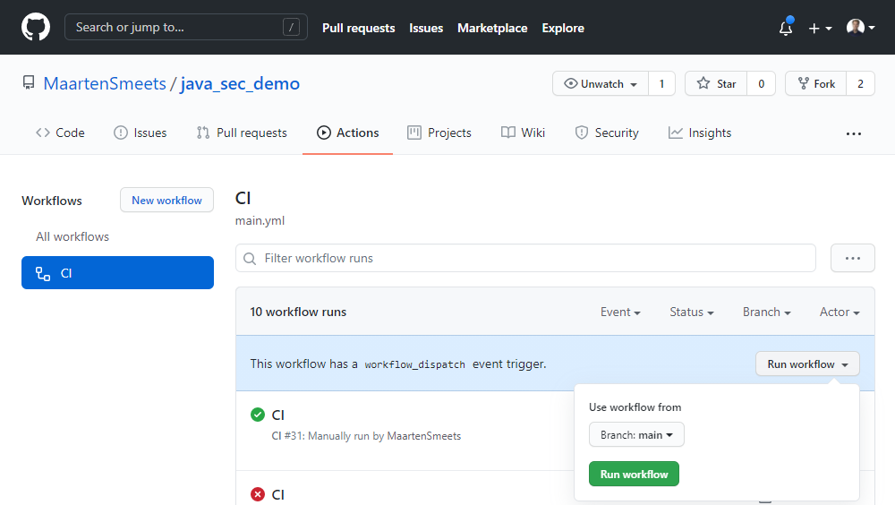This screenshot has height=505, width=895.
Task: Click the slash shortcut icon in the search box
Action: [291, 27]
